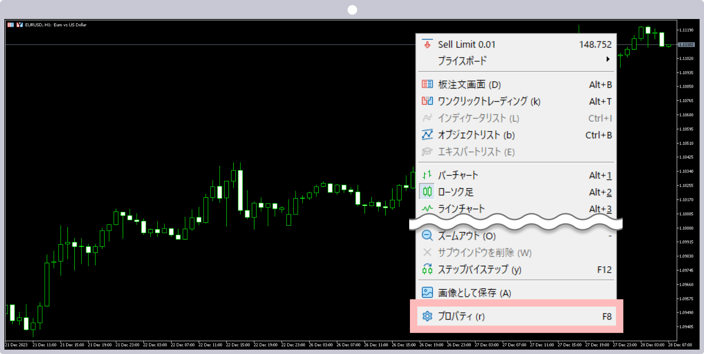704x354 pixels.
Task: Click the 26 Dec 11:00 time axis label
Action: (x=376, y=345)
